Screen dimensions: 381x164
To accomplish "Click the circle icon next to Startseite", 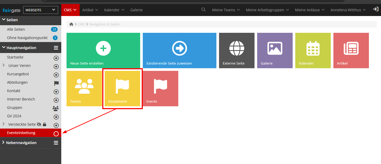I will 56,58.
